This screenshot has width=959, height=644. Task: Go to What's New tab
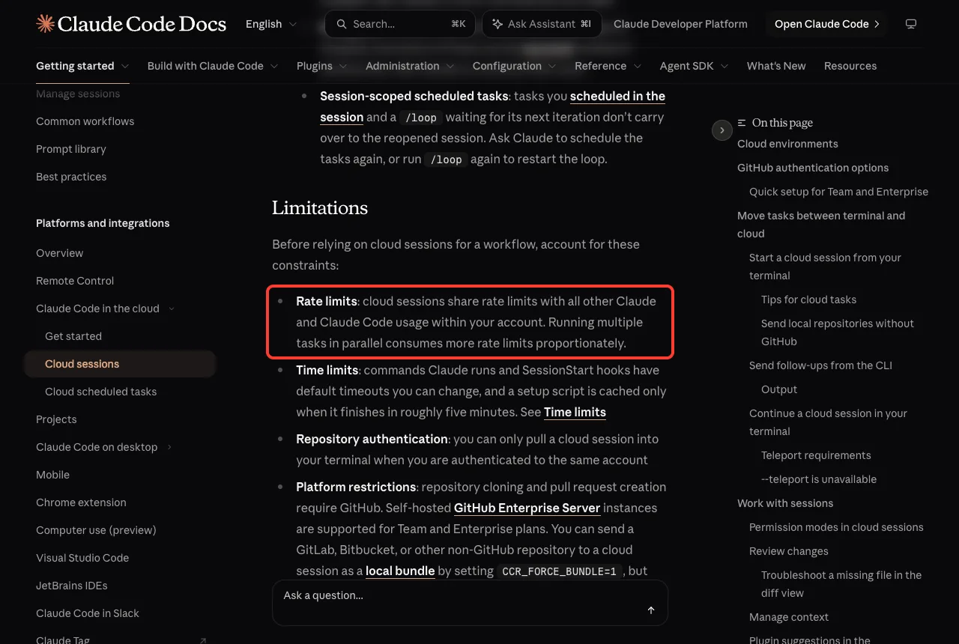(x=776, y=66)
